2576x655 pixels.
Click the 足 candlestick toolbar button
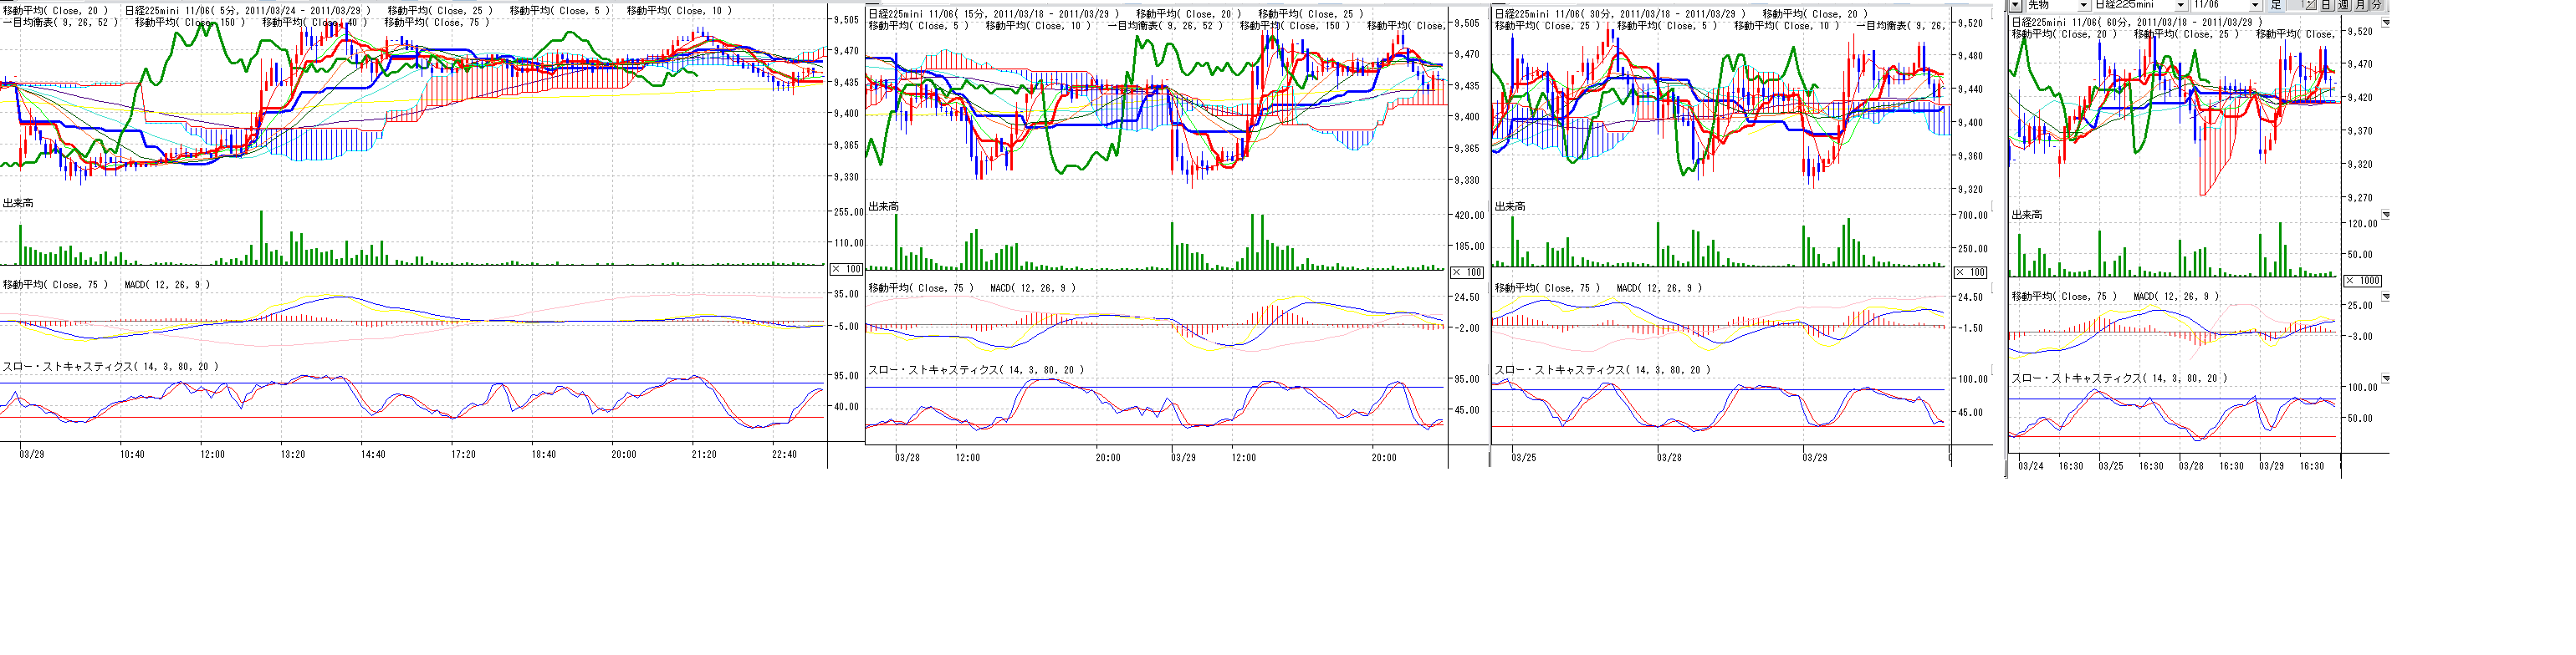point(2277,6)
